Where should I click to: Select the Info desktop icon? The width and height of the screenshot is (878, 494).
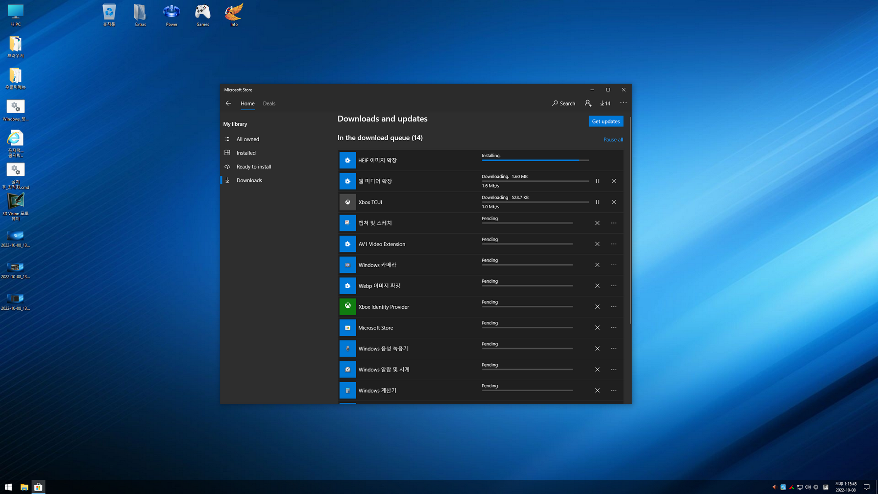click(234, 15)
